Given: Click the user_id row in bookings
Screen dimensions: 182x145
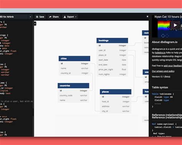Looking at the screenshot, I should [112, 50].
